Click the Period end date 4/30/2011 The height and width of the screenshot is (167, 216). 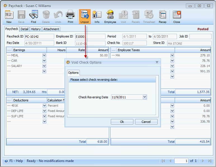pos(165,37)
